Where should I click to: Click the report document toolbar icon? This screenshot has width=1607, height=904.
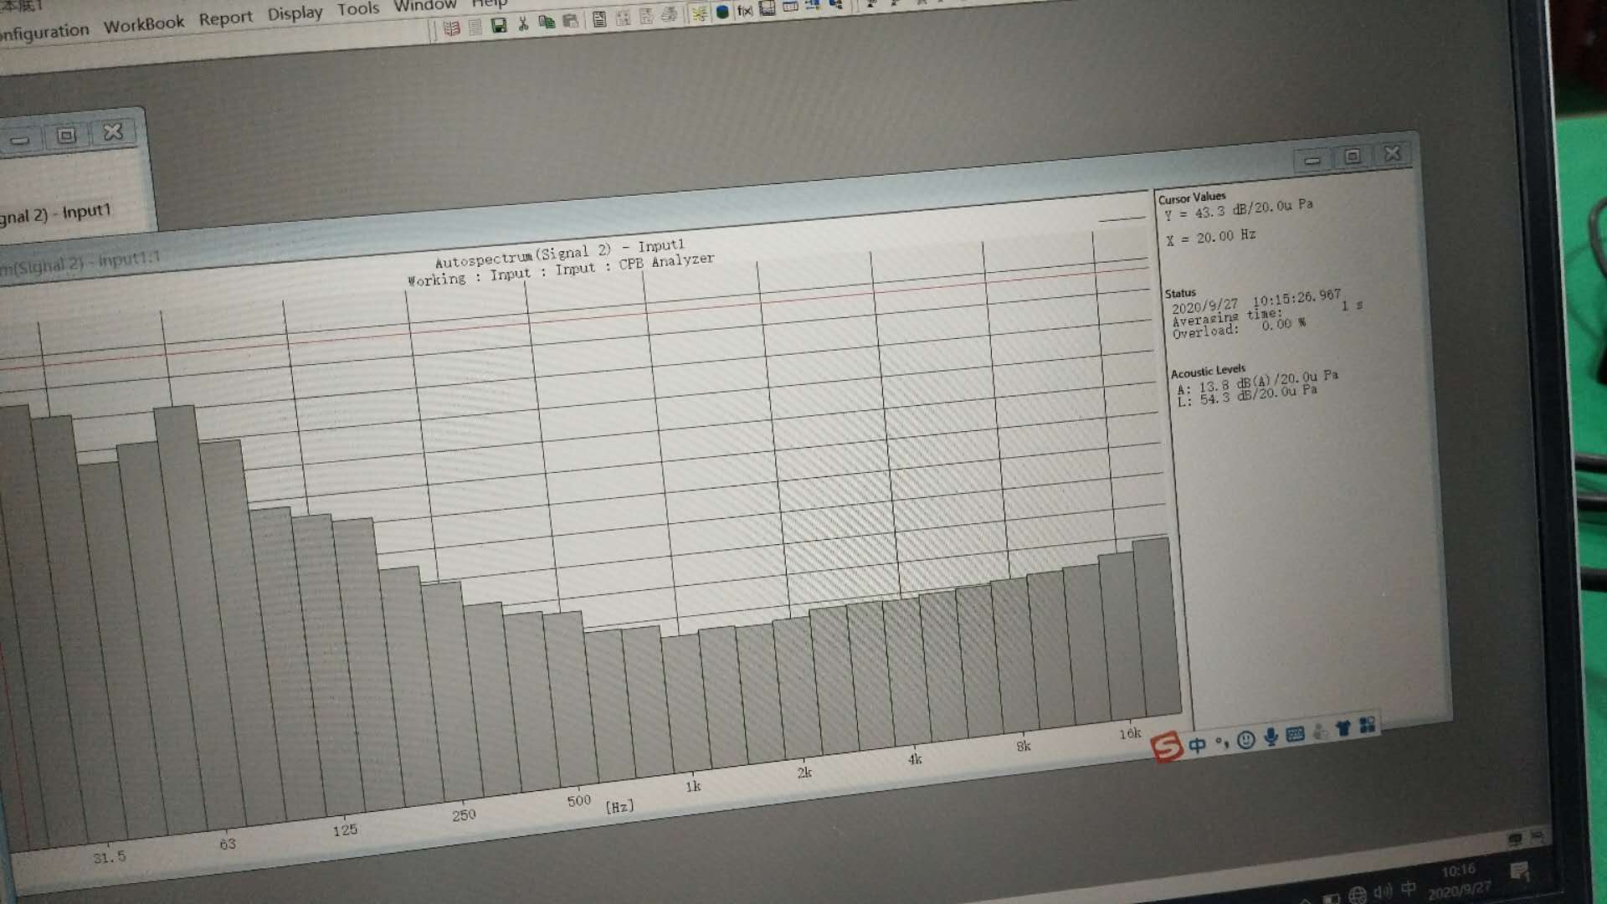599,19
